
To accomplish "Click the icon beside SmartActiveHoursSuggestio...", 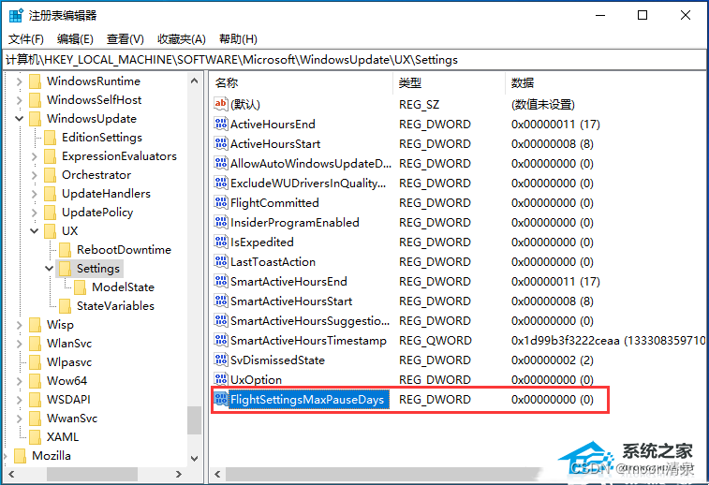I will [221, 320].
